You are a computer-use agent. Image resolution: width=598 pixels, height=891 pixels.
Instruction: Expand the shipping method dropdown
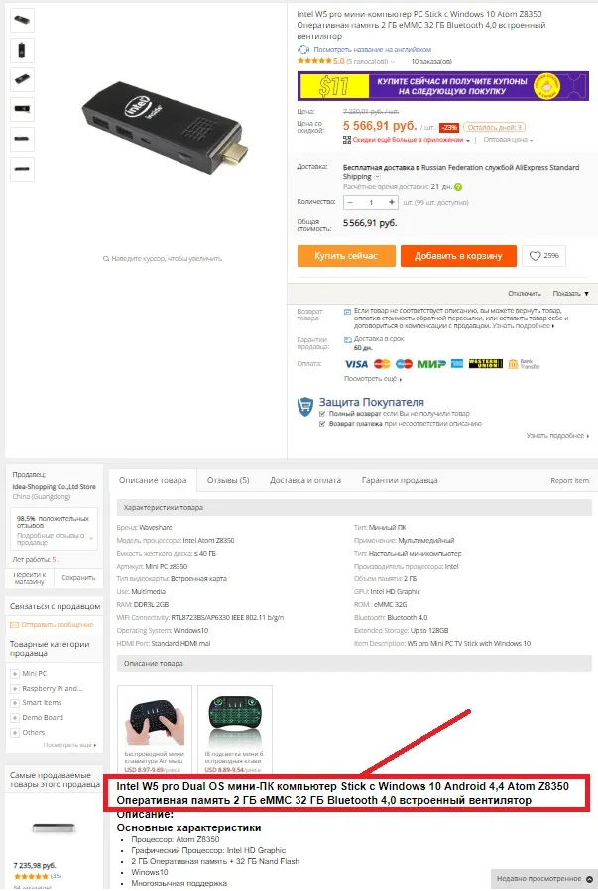click(377, 177)
